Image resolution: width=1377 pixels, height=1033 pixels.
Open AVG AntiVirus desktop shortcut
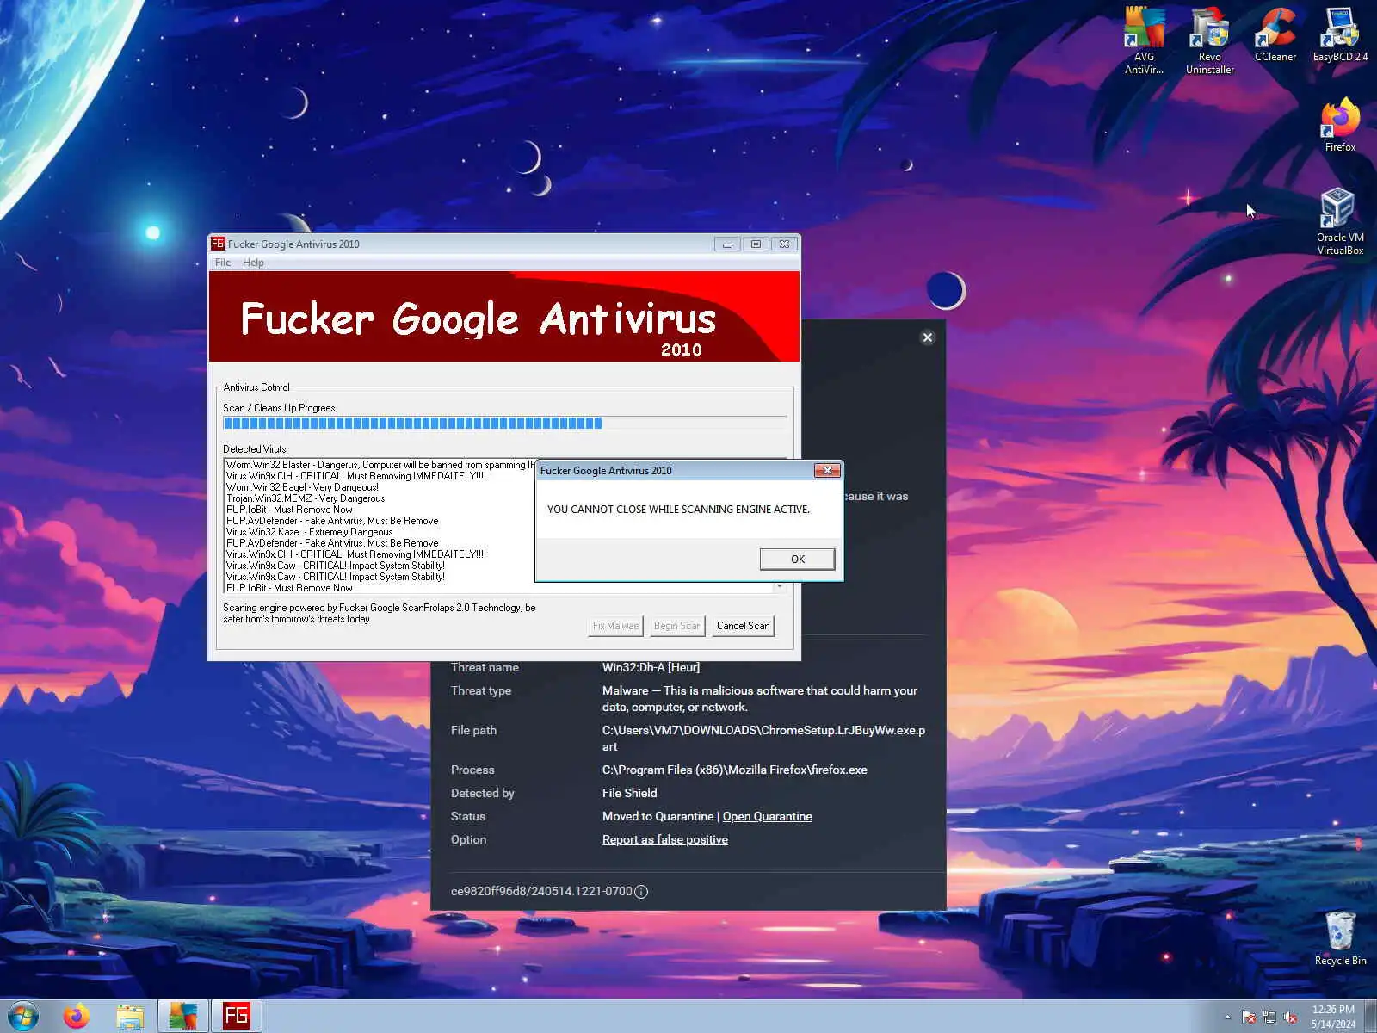(x=1144, y=40)
